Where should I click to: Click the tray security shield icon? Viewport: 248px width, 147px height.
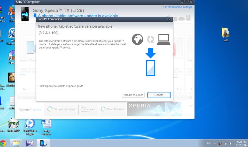220,144
